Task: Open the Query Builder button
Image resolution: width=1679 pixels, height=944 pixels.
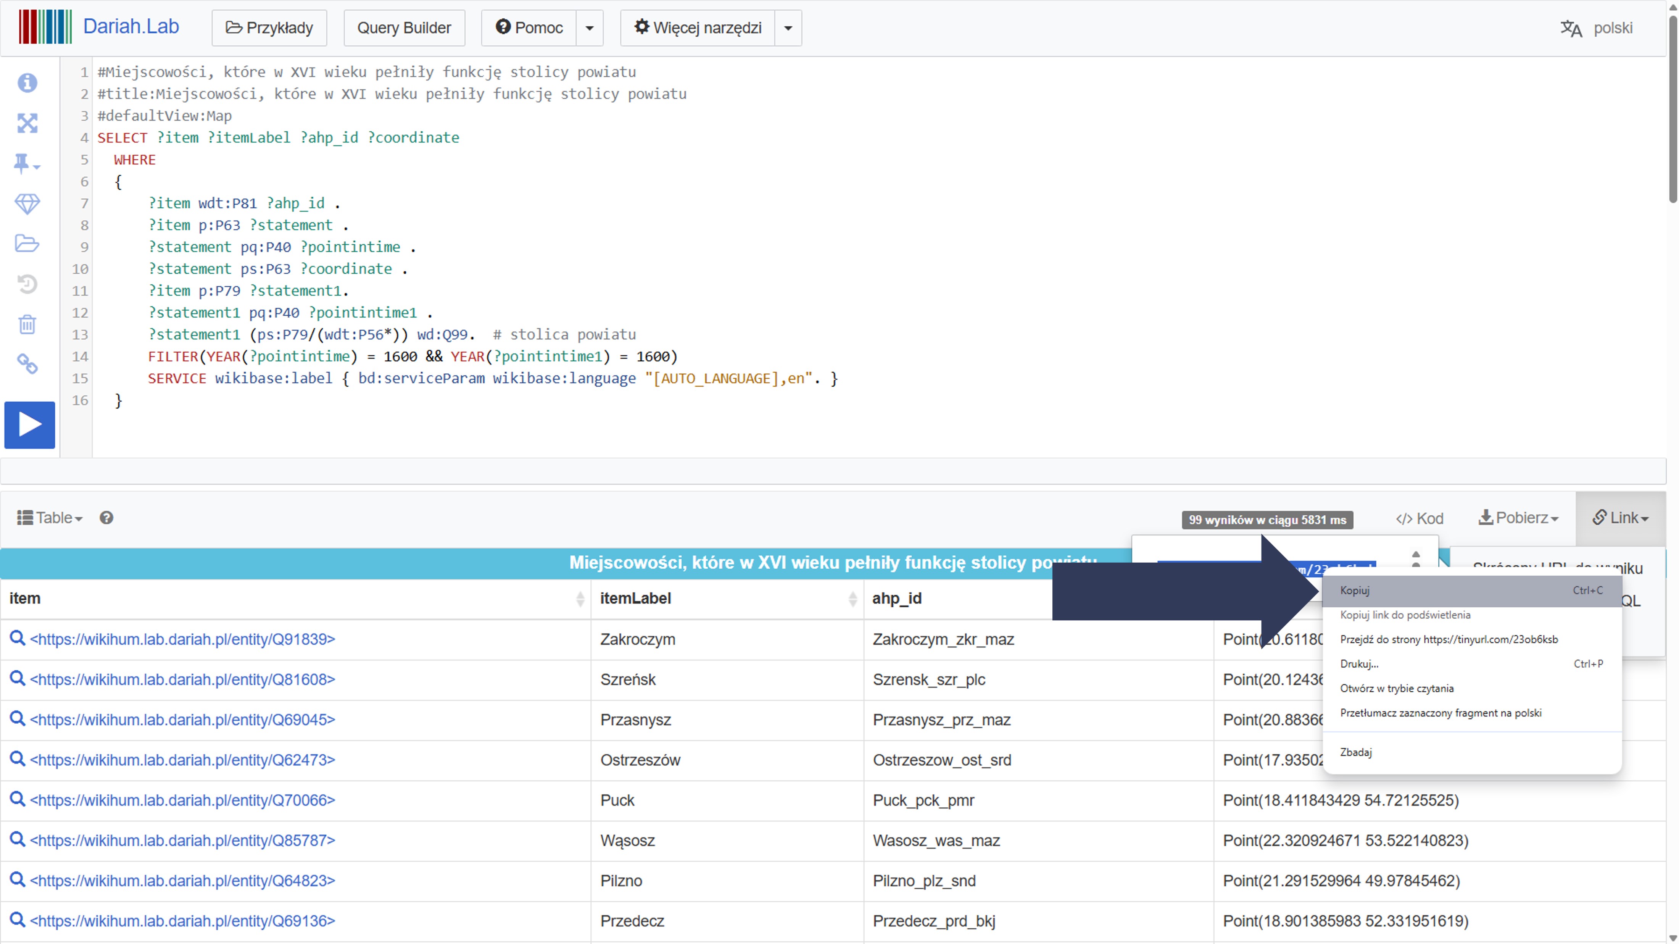Action: point(403,28)
